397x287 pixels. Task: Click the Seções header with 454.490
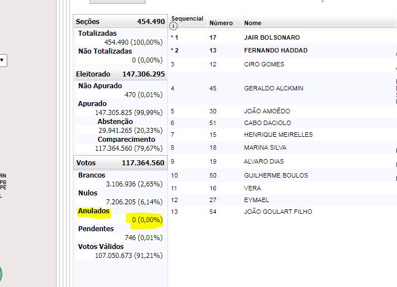pyautogui.click(x=120, y=21)
